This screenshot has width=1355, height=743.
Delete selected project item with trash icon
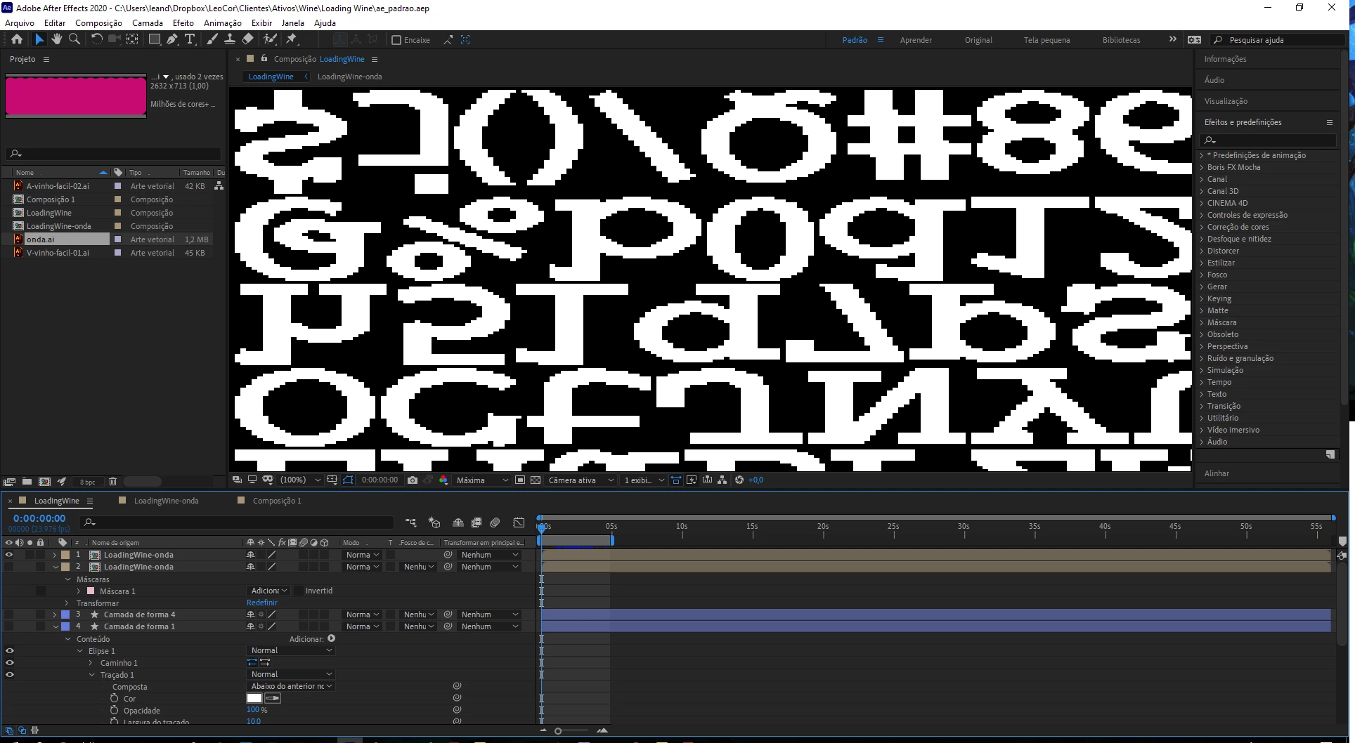click(x=112, y=482)
